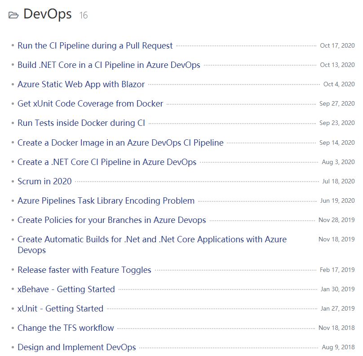
Task: Open 'Get xUnit Code Coverage from Docker'
Action: [90, 103]
